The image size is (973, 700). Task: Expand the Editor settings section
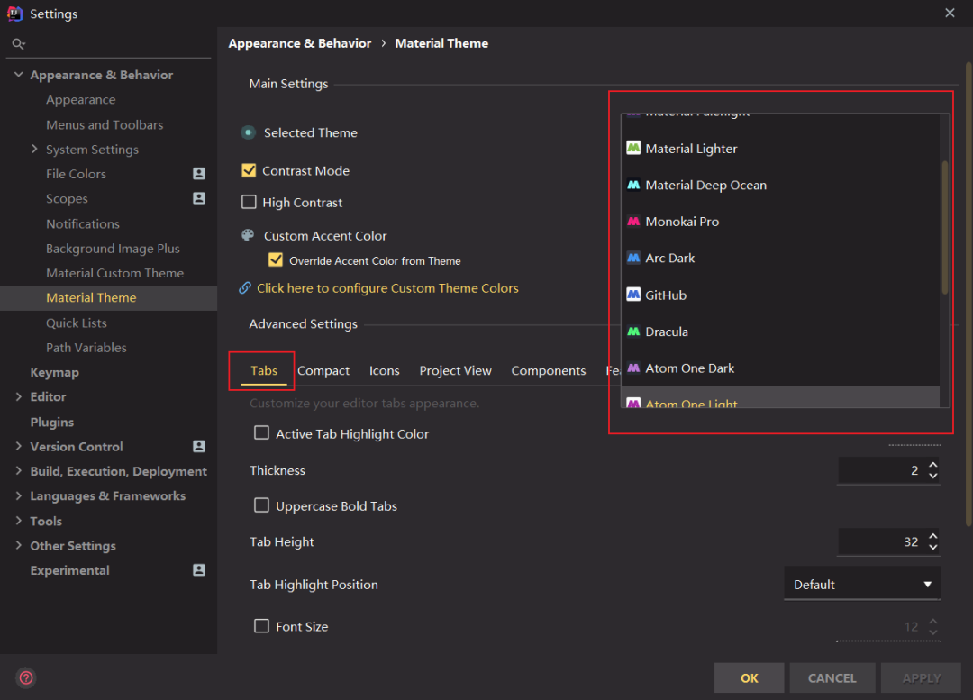click(19, 396)
